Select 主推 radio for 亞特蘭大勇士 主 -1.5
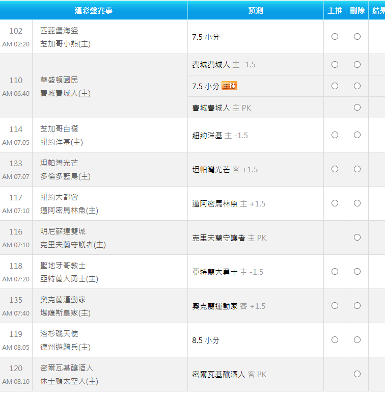Viewport: 385px width, 393px height. tap(335, 272)
